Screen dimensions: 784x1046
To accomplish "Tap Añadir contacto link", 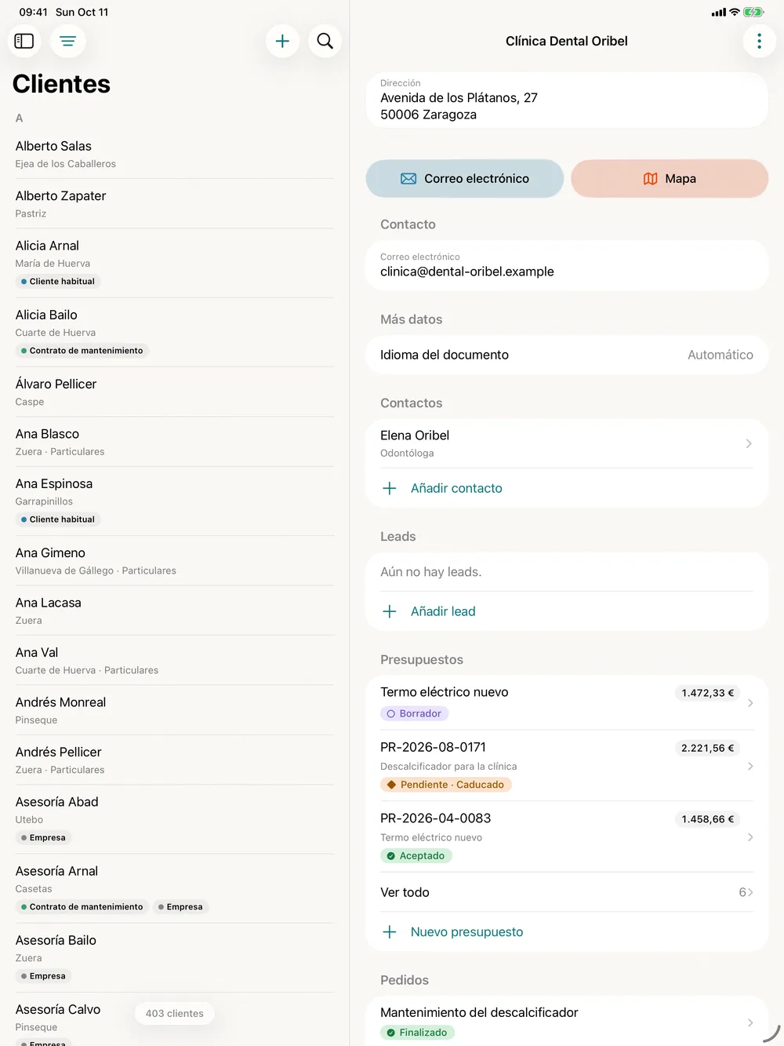I will click(x=456, y=488).
